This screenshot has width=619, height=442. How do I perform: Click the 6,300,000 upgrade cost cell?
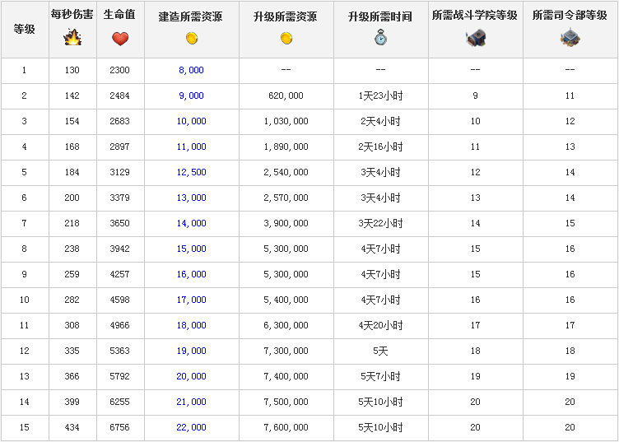pyautogui.click(x=286, y=326)
